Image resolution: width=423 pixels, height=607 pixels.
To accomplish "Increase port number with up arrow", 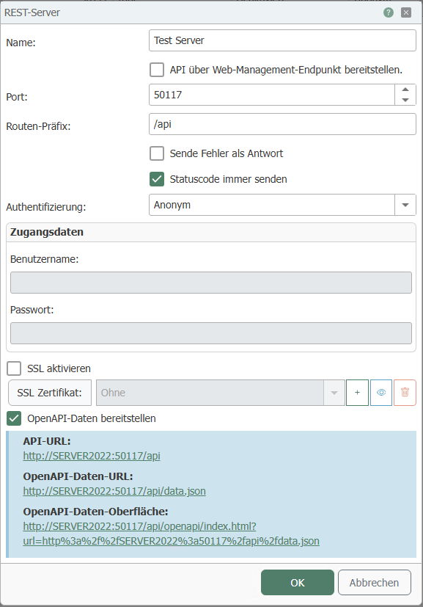I will [x=405, y=90].
